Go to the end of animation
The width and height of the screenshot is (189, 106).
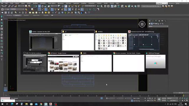[155, 98]
